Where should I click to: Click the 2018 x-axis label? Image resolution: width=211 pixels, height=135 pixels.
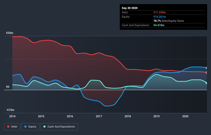pos(128,116)
